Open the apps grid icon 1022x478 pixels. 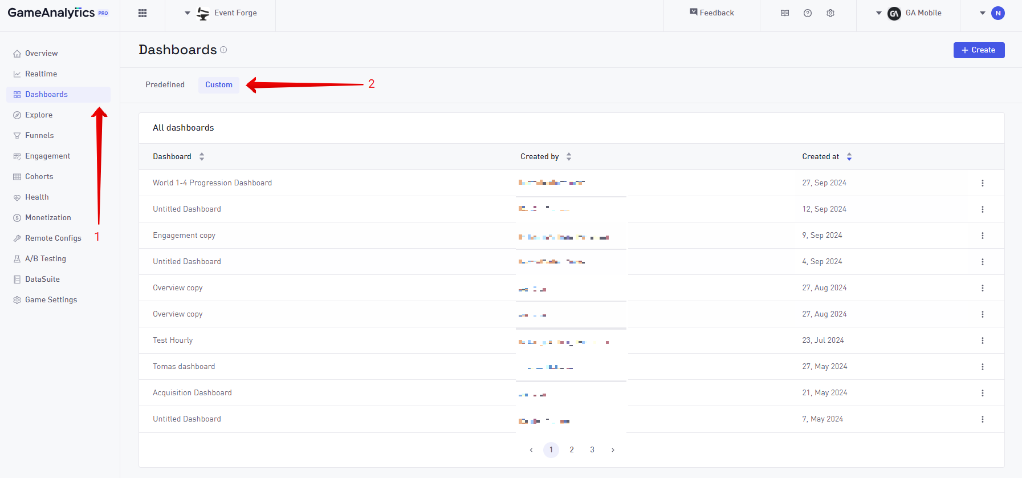[142, 13]
